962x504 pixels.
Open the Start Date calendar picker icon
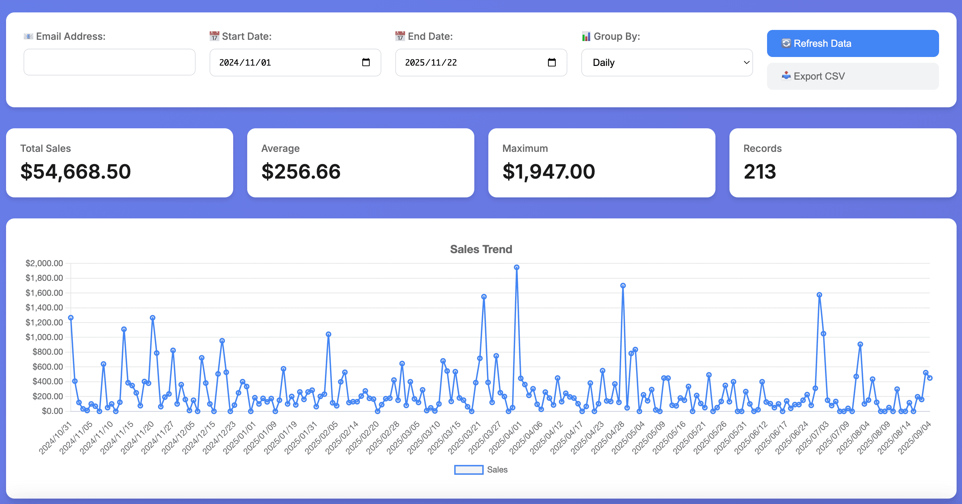[x=366, y=62]
